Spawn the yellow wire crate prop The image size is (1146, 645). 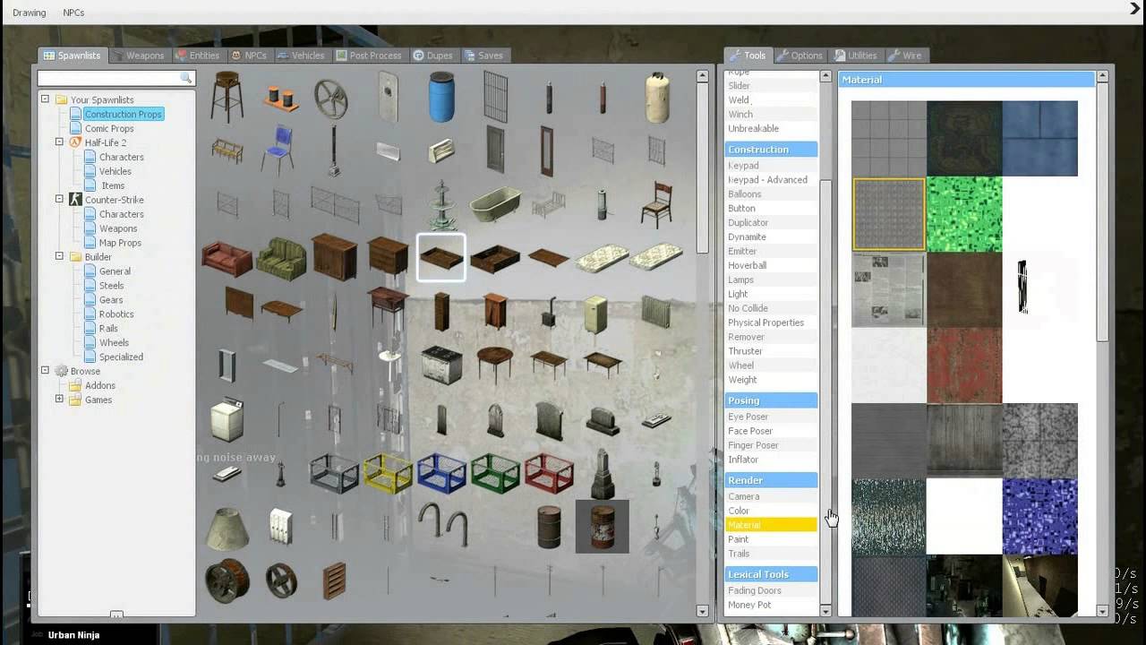pyautogui.click(x=388, y=473)
